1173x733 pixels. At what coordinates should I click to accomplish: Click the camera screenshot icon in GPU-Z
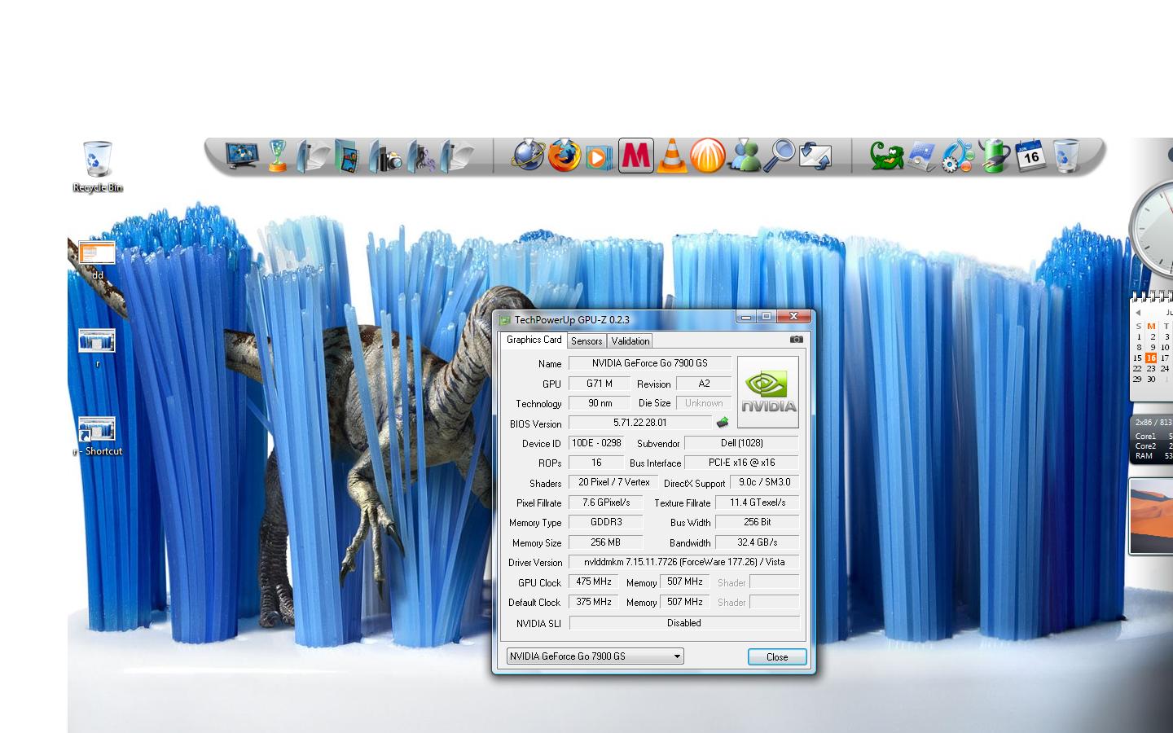(796, 340)
